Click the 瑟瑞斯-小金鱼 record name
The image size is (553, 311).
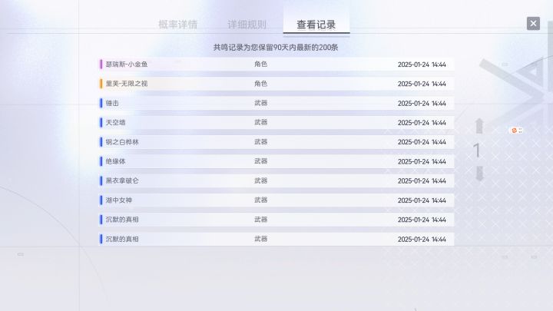[127, 65]
